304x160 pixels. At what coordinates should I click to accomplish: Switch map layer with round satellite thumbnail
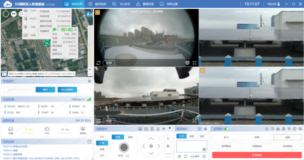6,14
